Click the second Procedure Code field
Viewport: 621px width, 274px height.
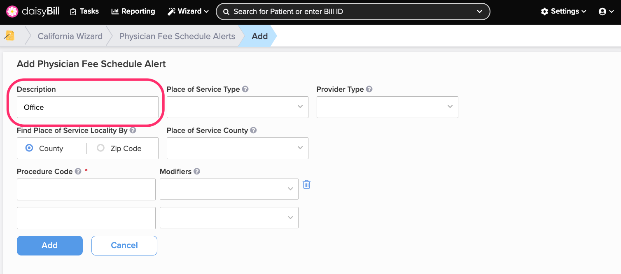(x=86, y=218)
